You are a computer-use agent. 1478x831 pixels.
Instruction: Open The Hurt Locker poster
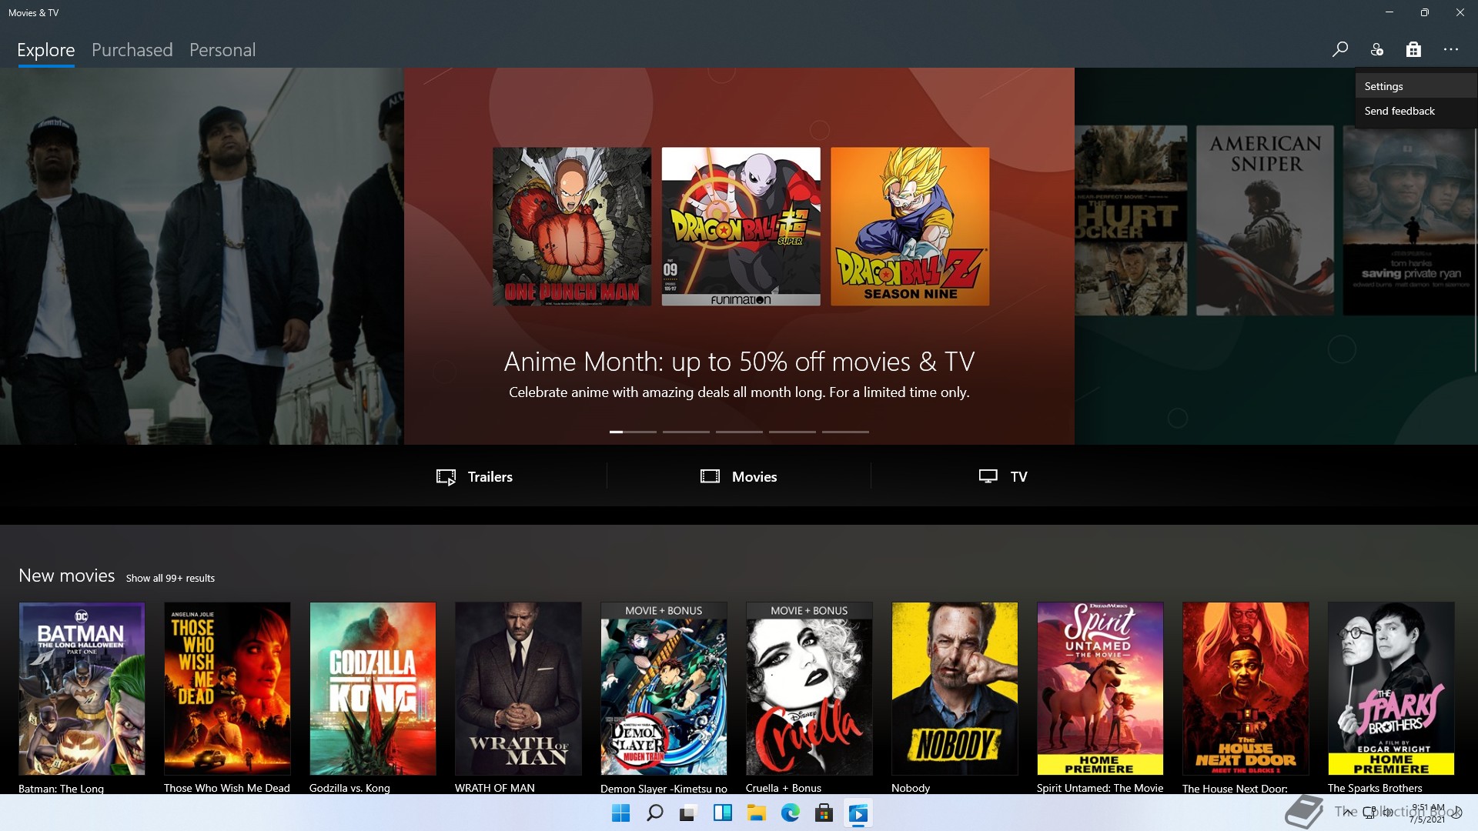[x=1131, y=220]
